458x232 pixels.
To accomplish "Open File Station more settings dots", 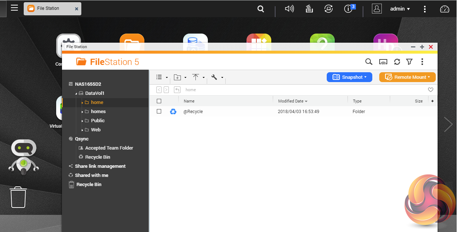I will pos(422,62).
